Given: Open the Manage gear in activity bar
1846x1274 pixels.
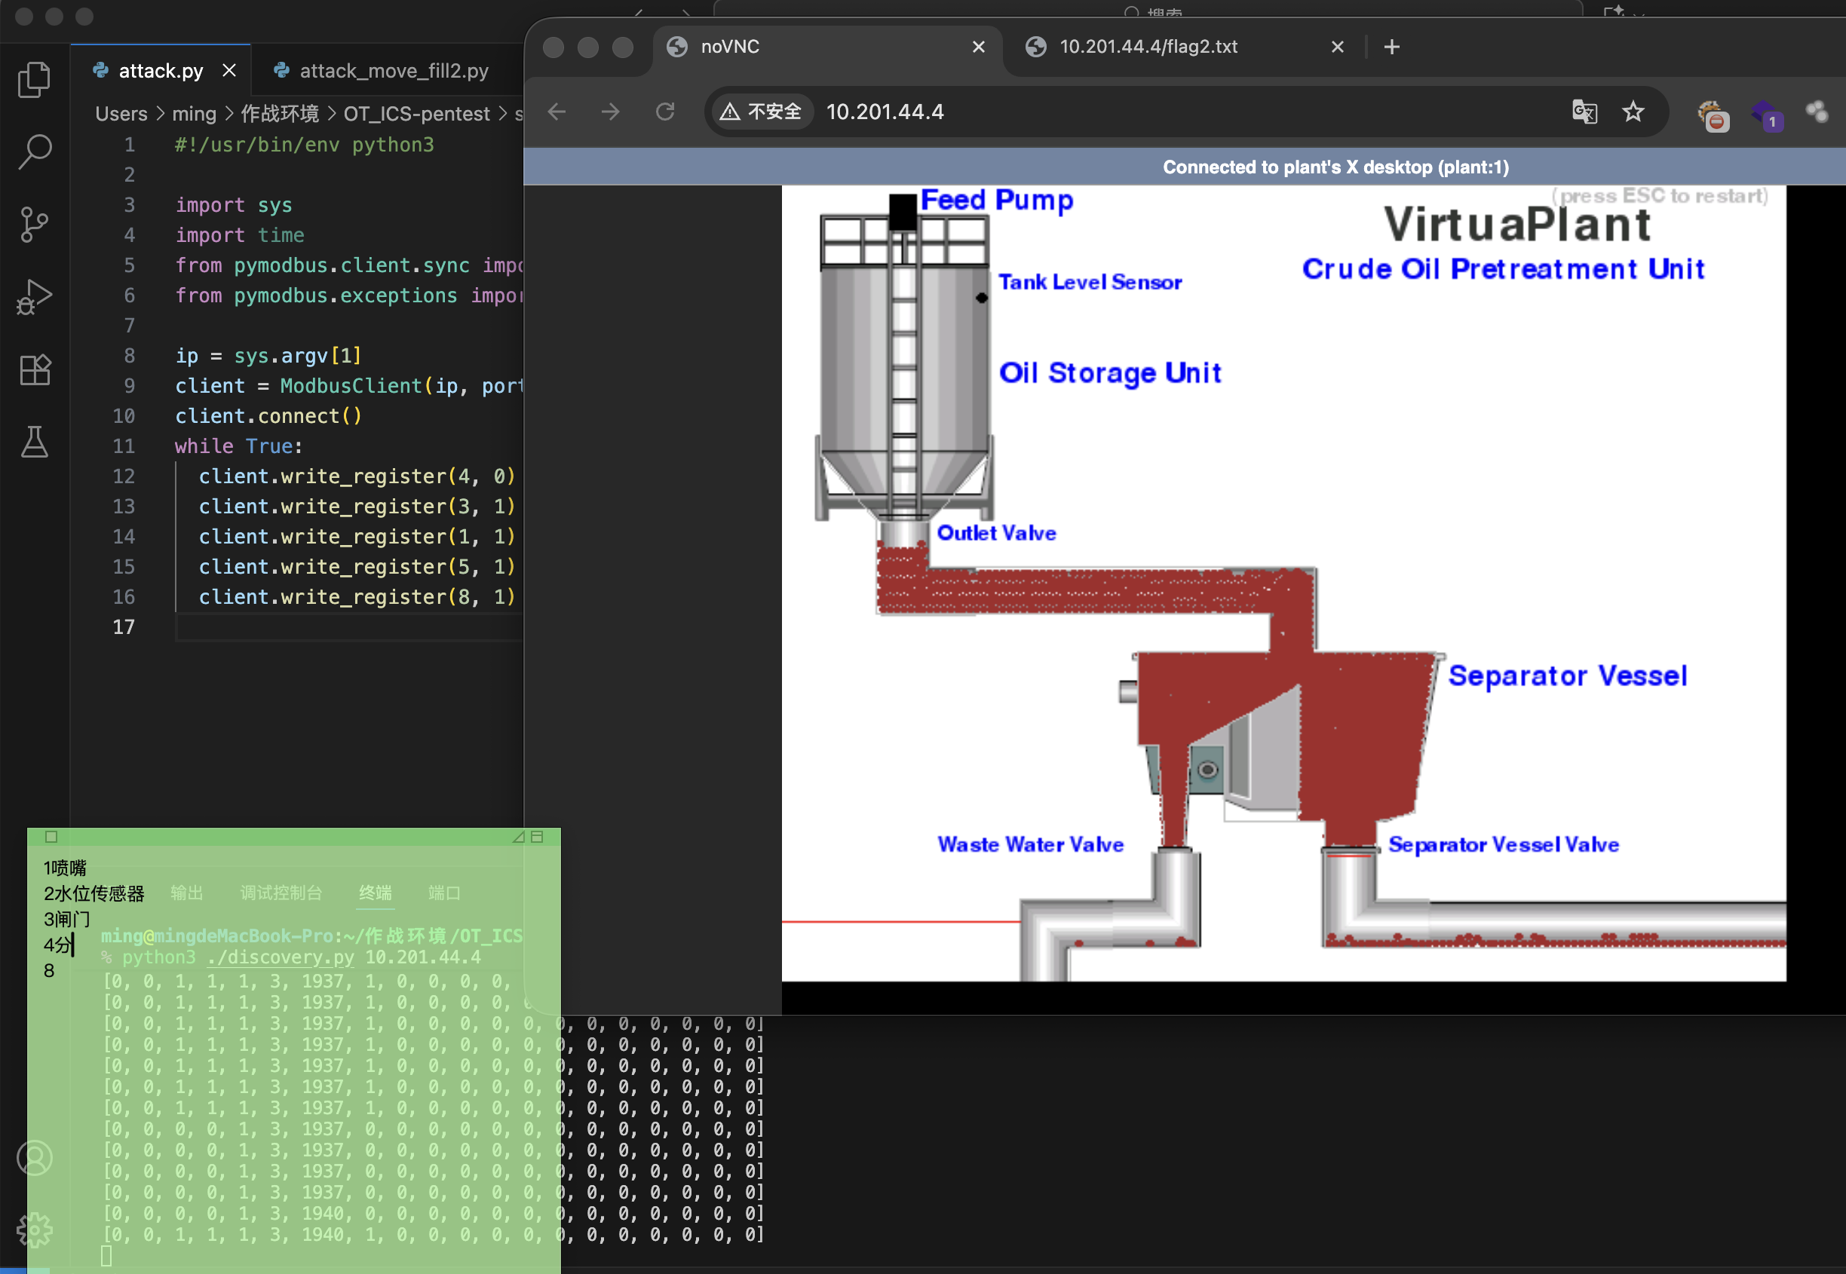Looking at the screenshot, I should pos(35,1230).
